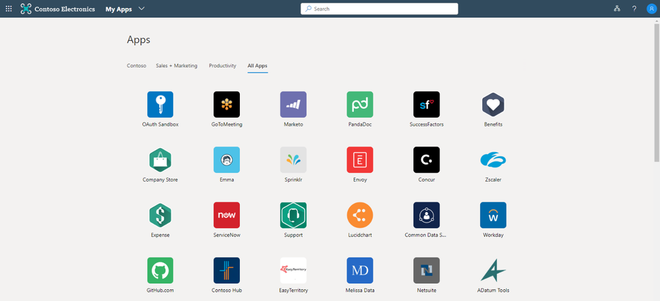Launch the Lucidchart app icon
Viewport: 660px width, 301px height.
click(360, 215)
